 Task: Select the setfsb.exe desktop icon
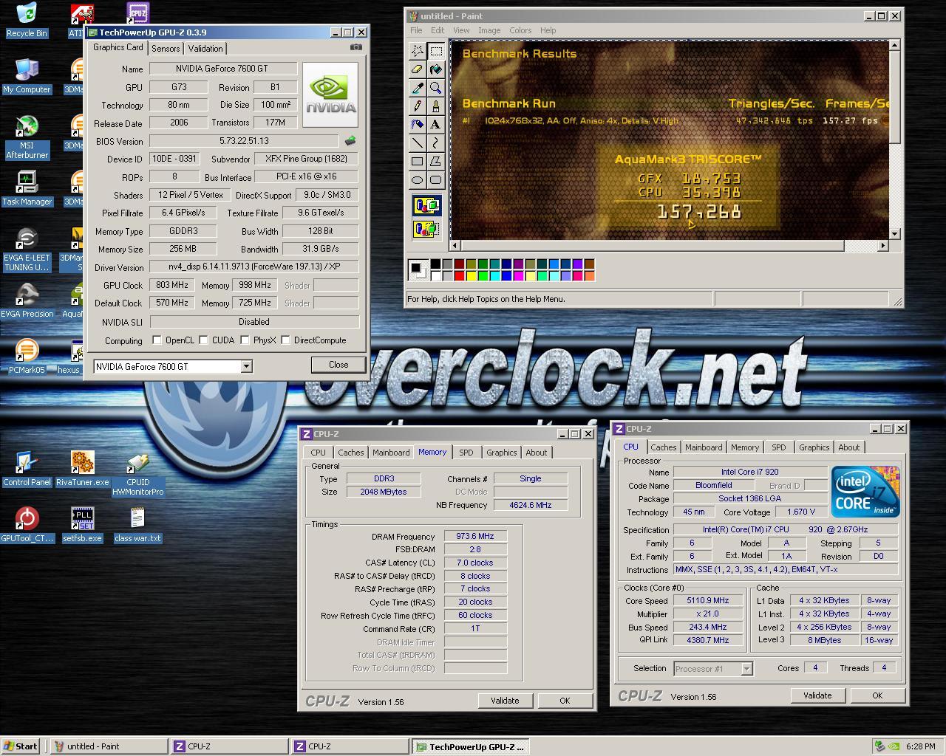(82, 524)
